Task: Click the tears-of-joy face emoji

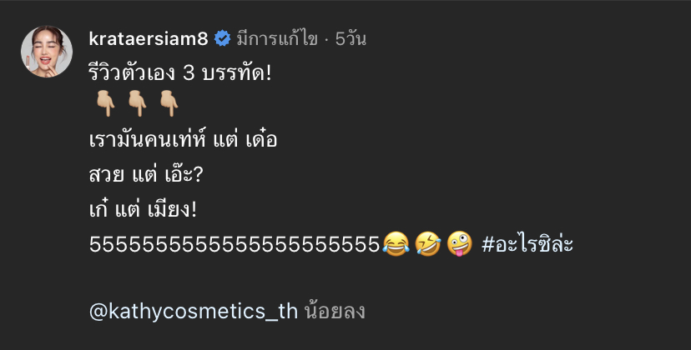Action: tap(396, 244)
